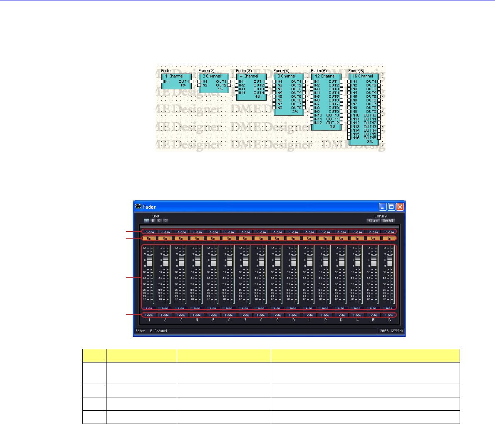Click IN8 port on the 8 Channel fader
This screenshot has height=424, width=495.
(x=274, y=108)
